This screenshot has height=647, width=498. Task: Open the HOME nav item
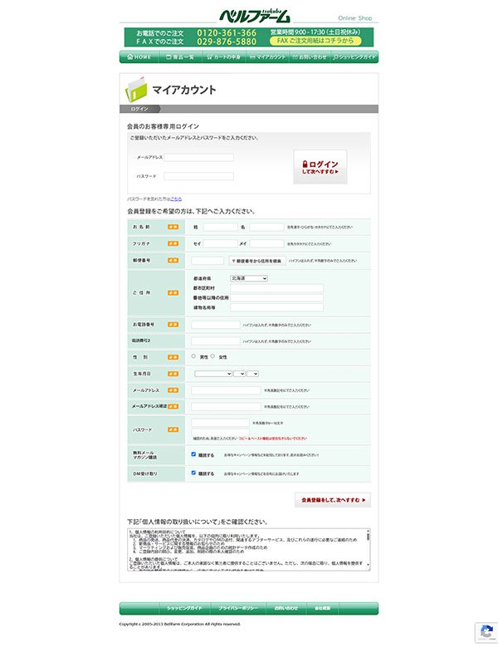click(139, 57)
